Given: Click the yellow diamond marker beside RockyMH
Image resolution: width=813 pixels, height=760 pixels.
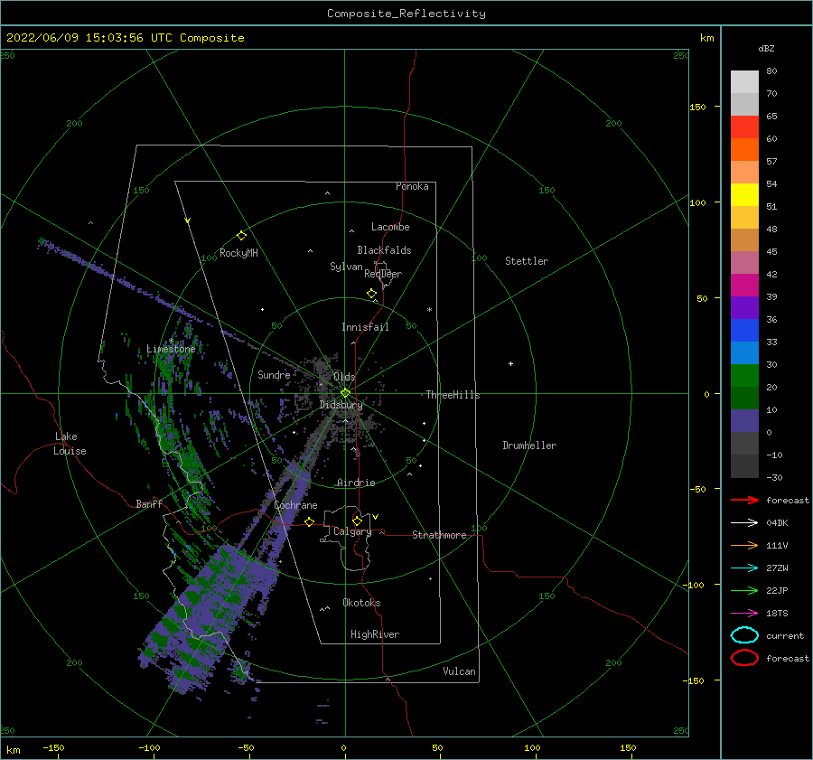Looking at the screenshot, I should (x=241, y=236).
